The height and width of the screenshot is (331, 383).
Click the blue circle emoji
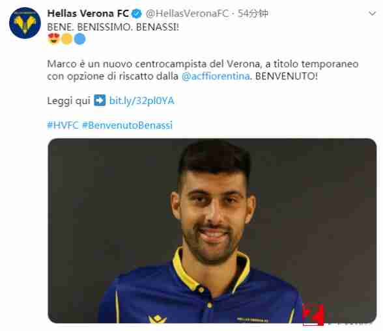(79, 39)
